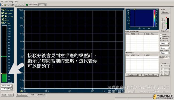Uncheck the Measured checkbox
The height and width of the screenshot is (100, 174).
161,38
